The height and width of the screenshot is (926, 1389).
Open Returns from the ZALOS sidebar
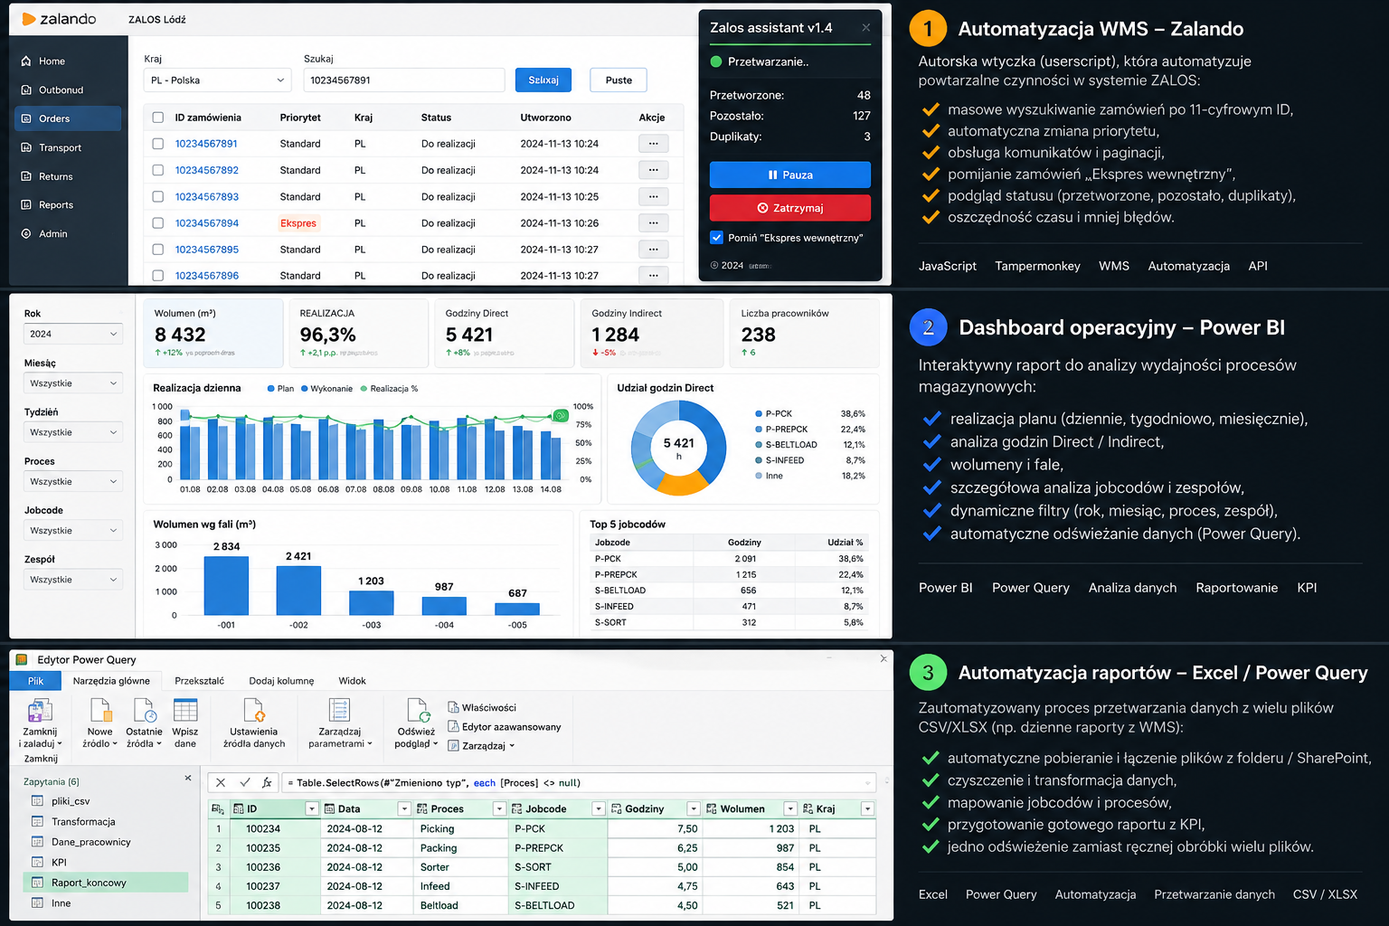click(47, 176)
